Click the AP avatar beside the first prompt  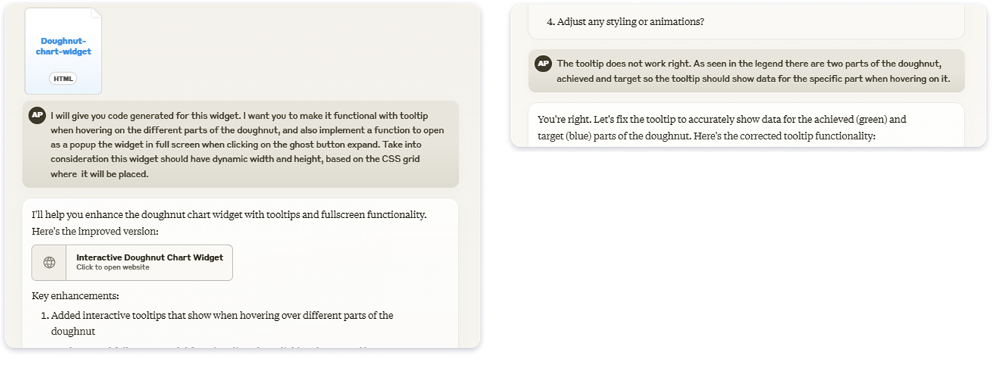point(37,116)
